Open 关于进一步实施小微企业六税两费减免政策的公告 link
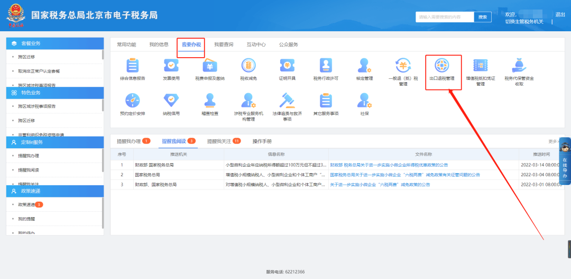 tap(380, 185)
